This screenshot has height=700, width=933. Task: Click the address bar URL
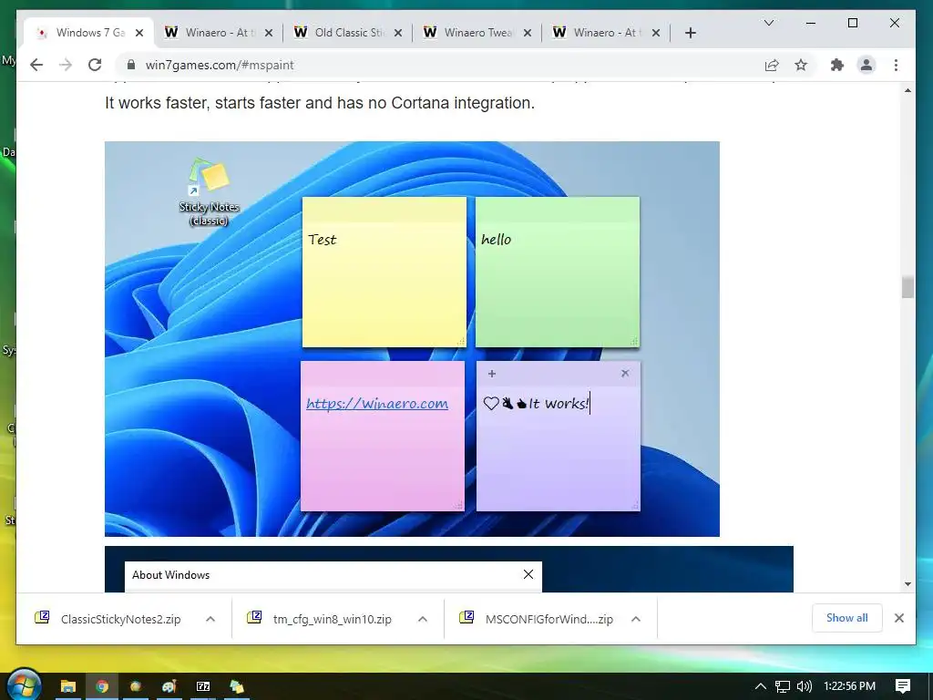(x=220, y=65)
